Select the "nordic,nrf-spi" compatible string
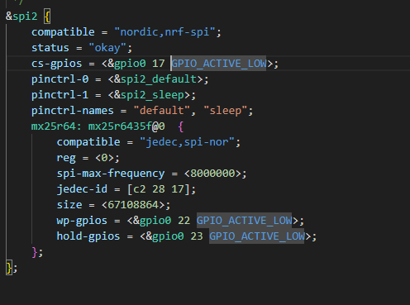Image resolution: width=410 pixels, height=305 pixels. 164,32
